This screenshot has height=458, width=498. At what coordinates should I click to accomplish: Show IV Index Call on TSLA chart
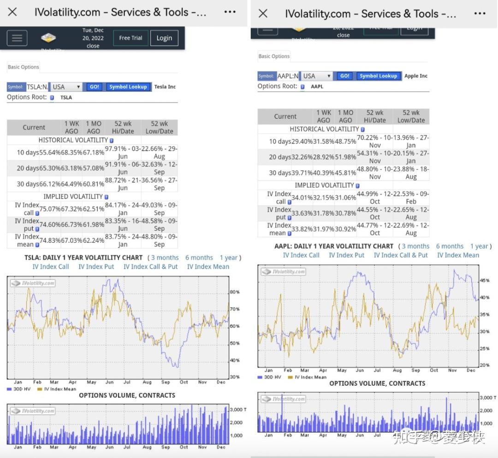click(x=51, y=267)
